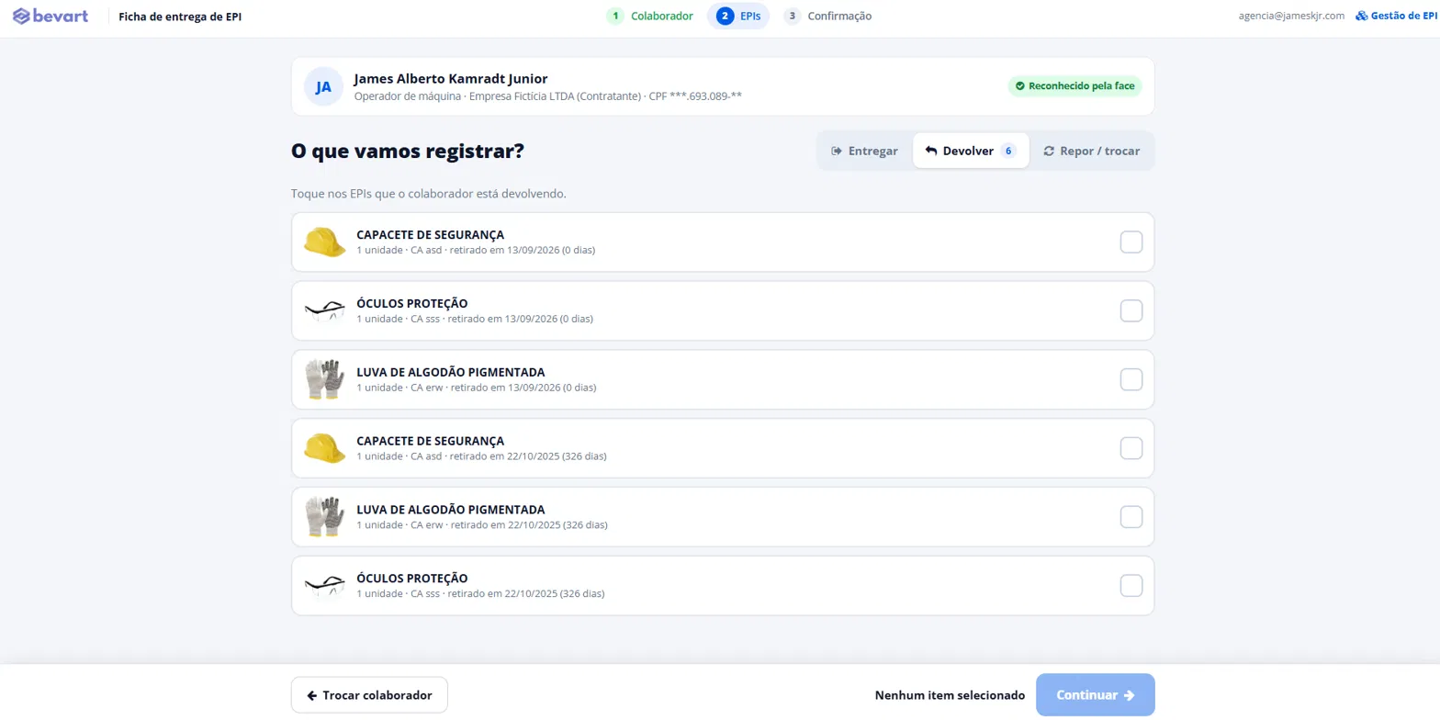Go back to step 1 Colaborador
The height and width of the screenshot is (720, 1440).
(649, 16)
